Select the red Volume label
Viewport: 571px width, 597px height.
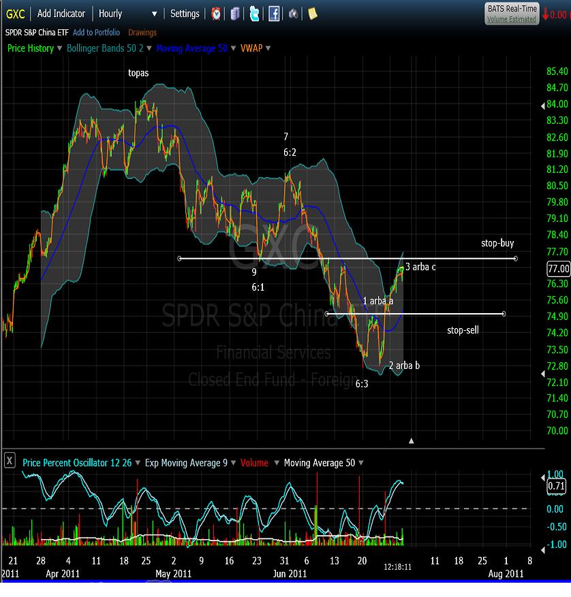pyautogui.click(x=254, y=463)
